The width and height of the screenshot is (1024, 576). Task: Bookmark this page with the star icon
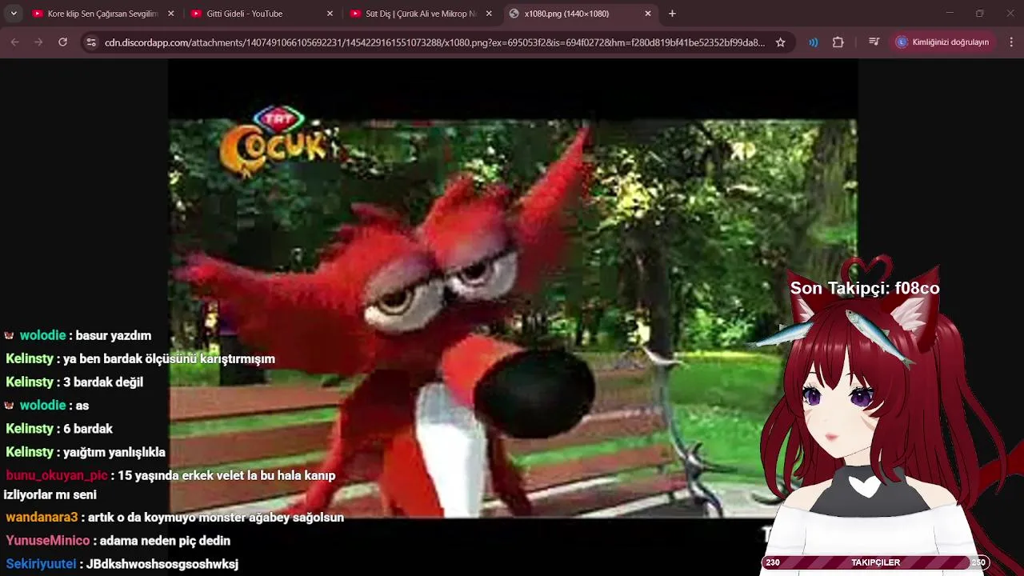click(781, 42)
